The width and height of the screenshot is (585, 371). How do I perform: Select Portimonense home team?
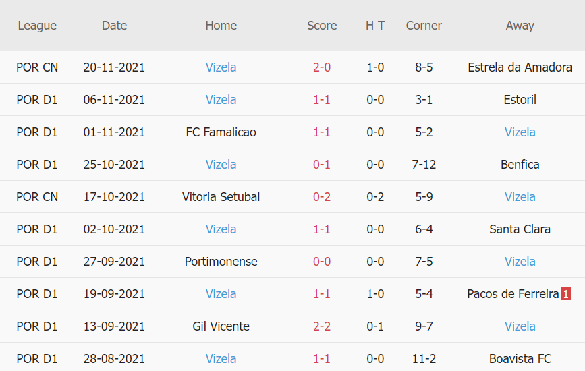pyautogui.click(x=221, y=262)
